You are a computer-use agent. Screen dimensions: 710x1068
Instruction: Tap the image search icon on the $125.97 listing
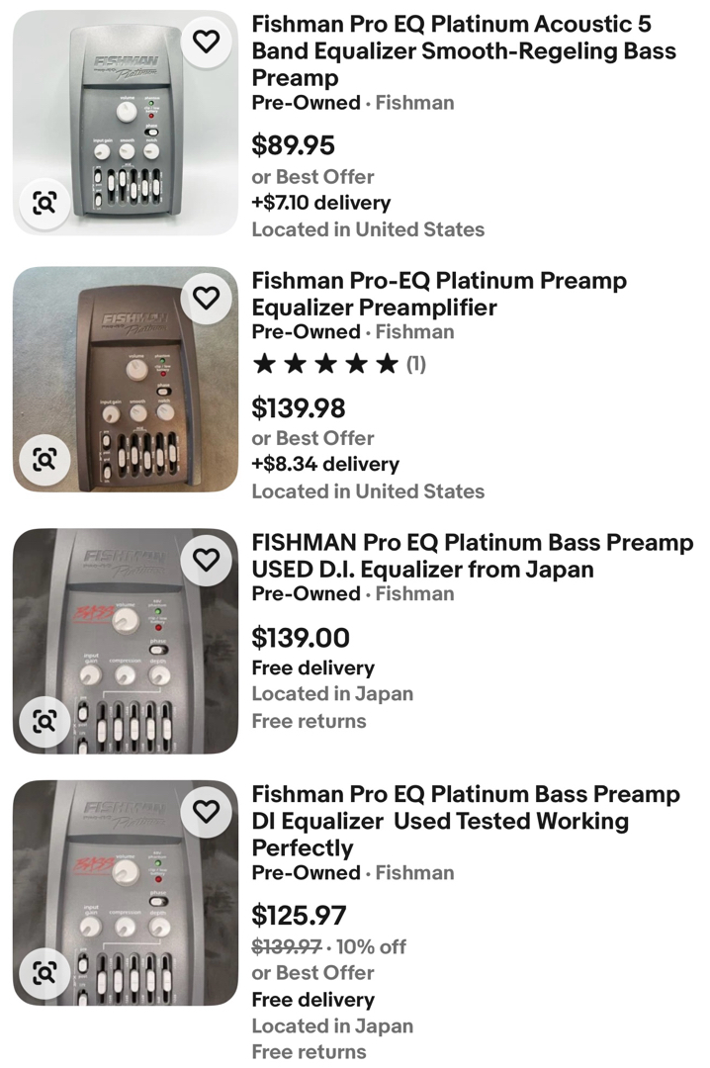[x=44, y=973]
